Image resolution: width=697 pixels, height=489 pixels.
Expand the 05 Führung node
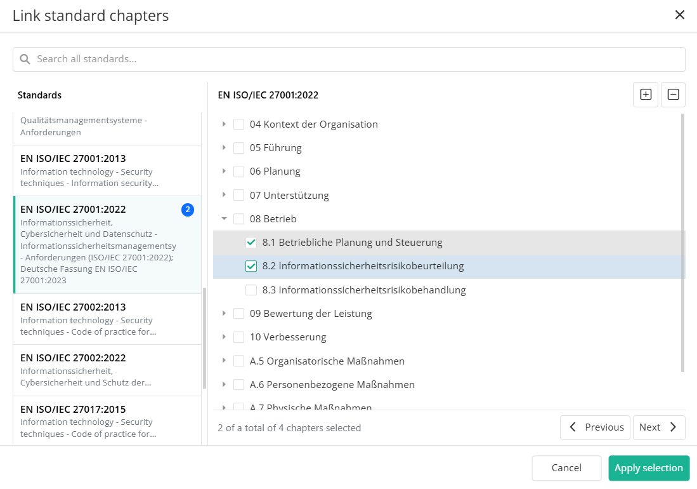[224, 148]
